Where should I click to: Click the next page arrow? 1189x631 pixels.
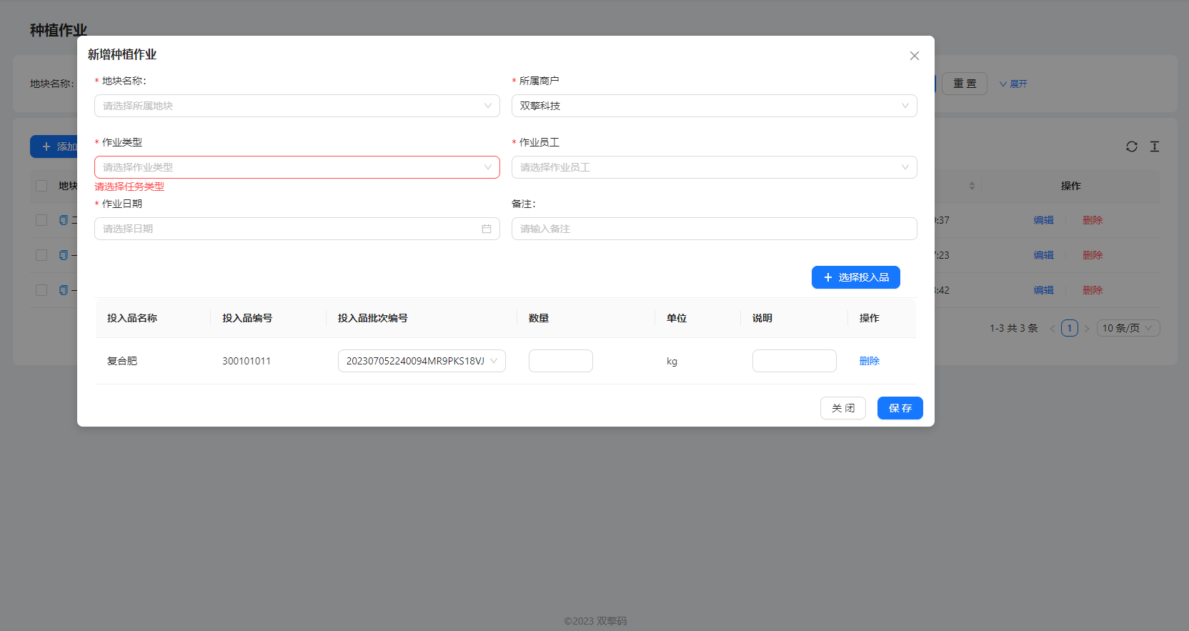(x=1087, y=329)
